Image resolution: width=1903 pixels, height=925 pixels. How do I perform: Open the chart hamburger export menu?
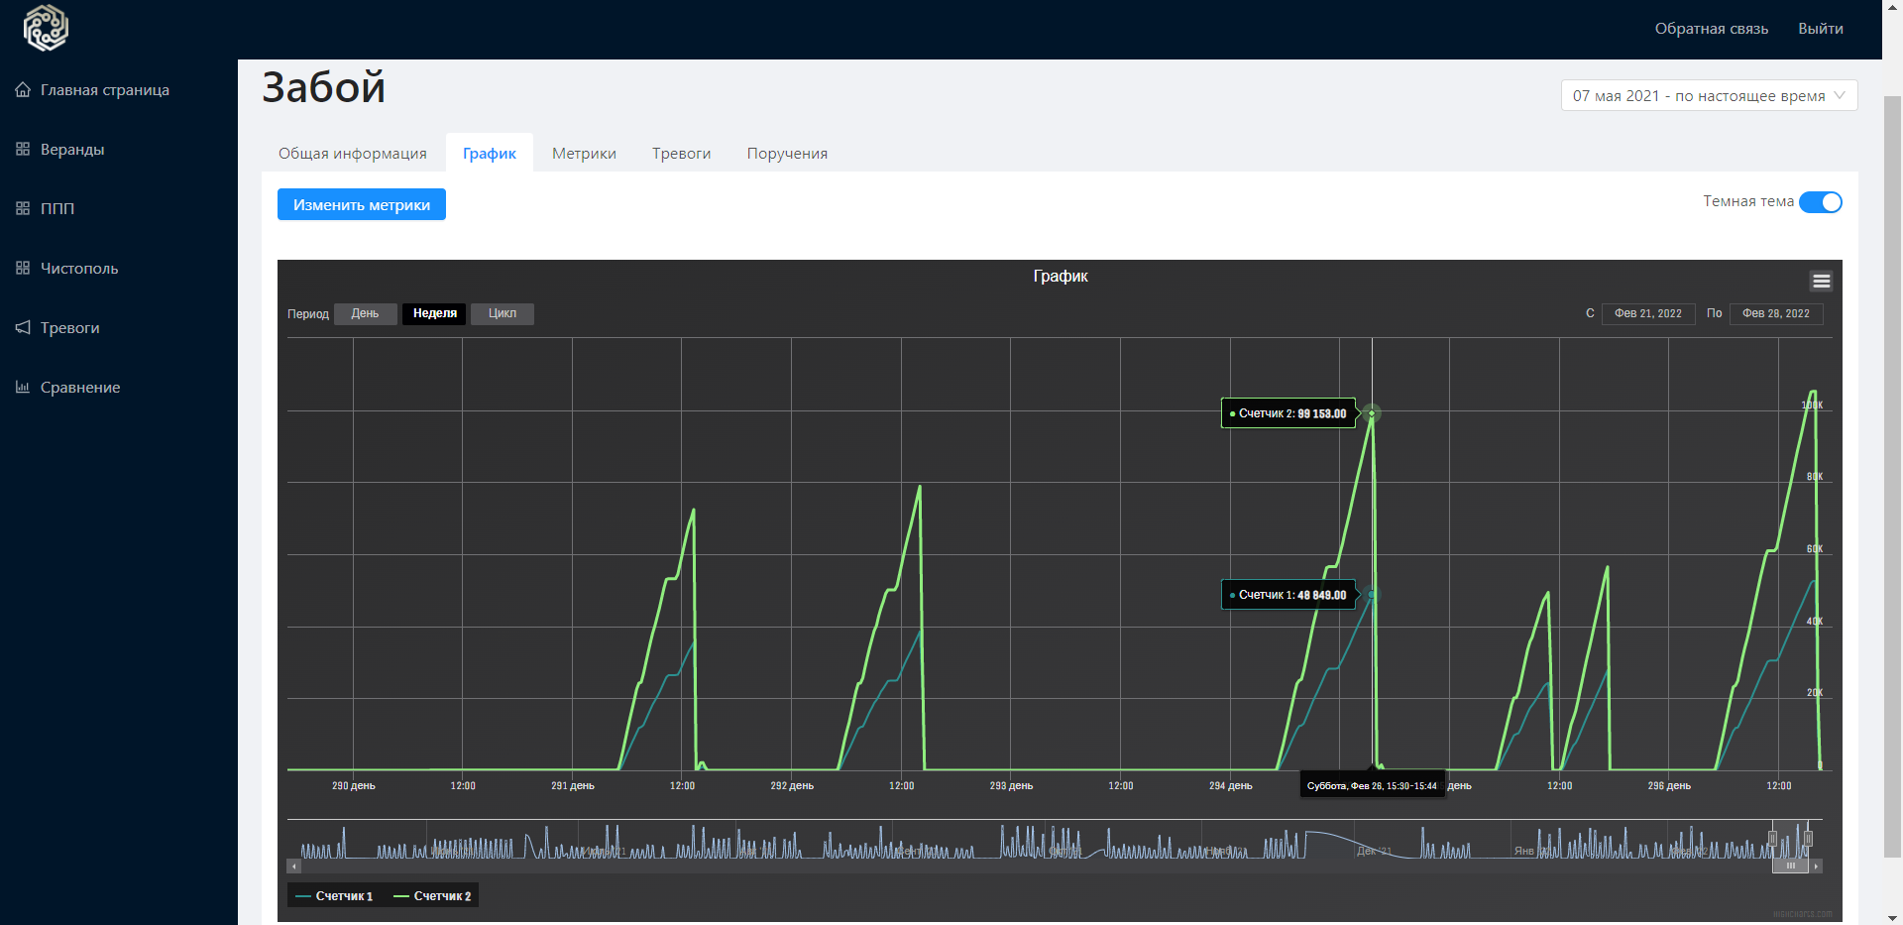click(x=1821, y=282)
